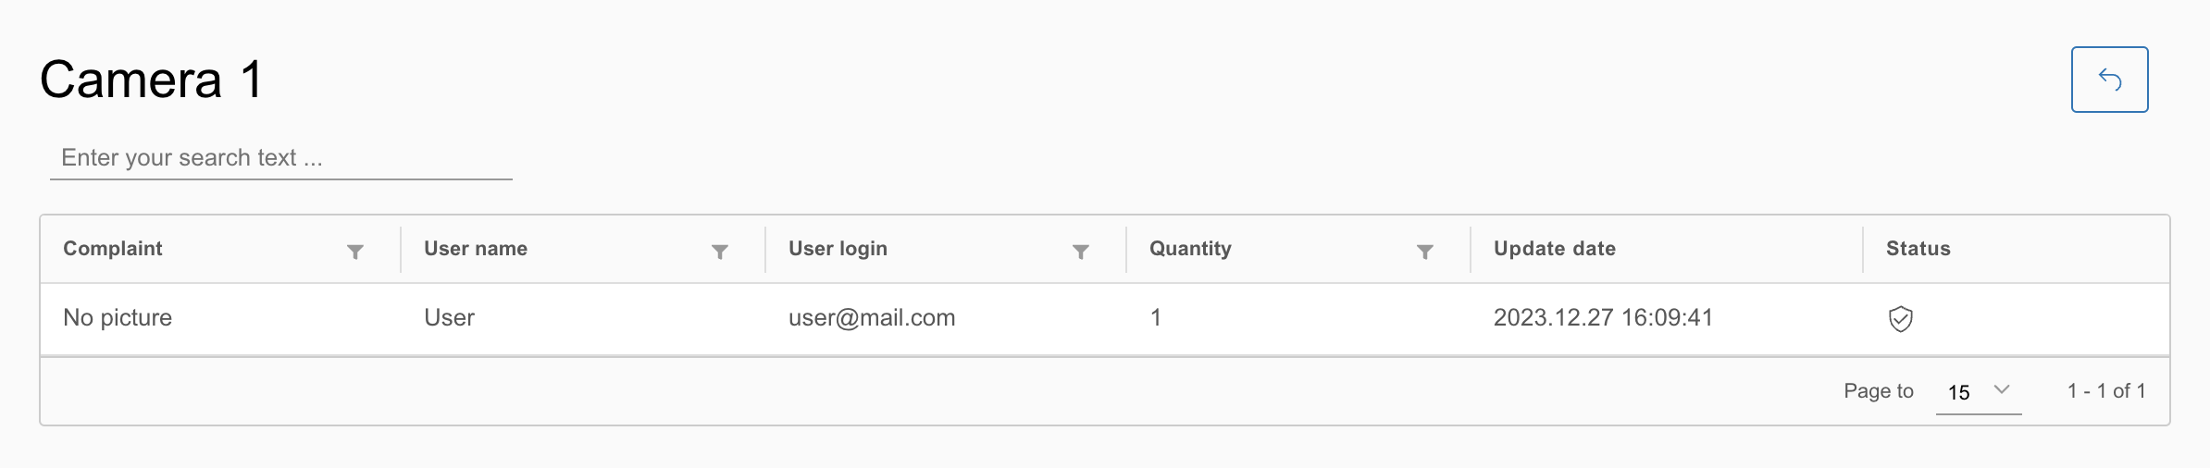This screenshot has width=2210, height=468.
Task: Open the Complaint column filter
Action: tap(355, 252)
